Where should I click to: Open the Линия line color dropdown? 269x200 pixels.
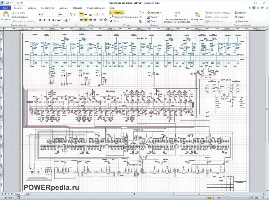[153, 17]
